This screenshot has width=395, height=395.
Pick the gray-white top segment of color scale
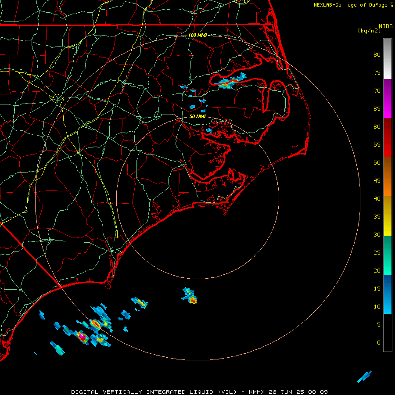(388, 59)
